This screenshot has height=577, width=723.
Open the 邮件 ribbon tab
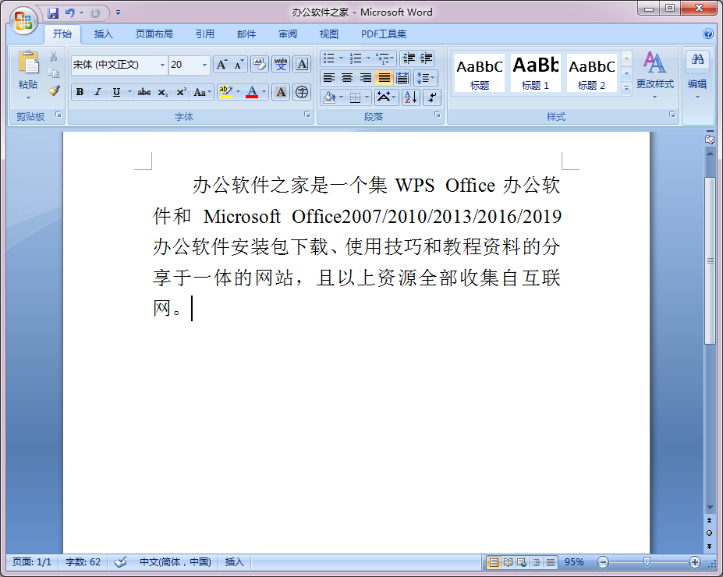246,34
